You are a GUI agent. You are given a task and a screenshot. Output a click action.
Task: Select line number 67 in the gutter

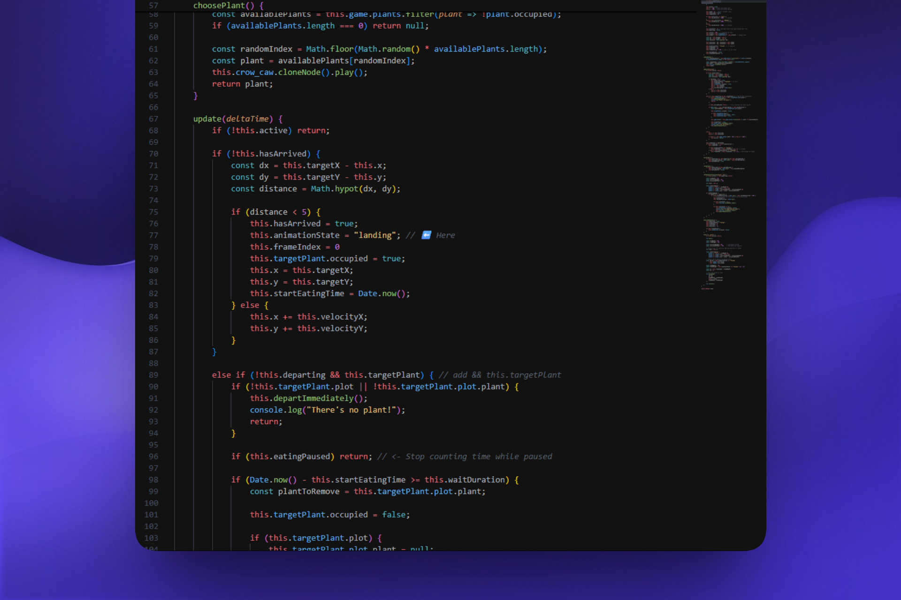point(153,119)
